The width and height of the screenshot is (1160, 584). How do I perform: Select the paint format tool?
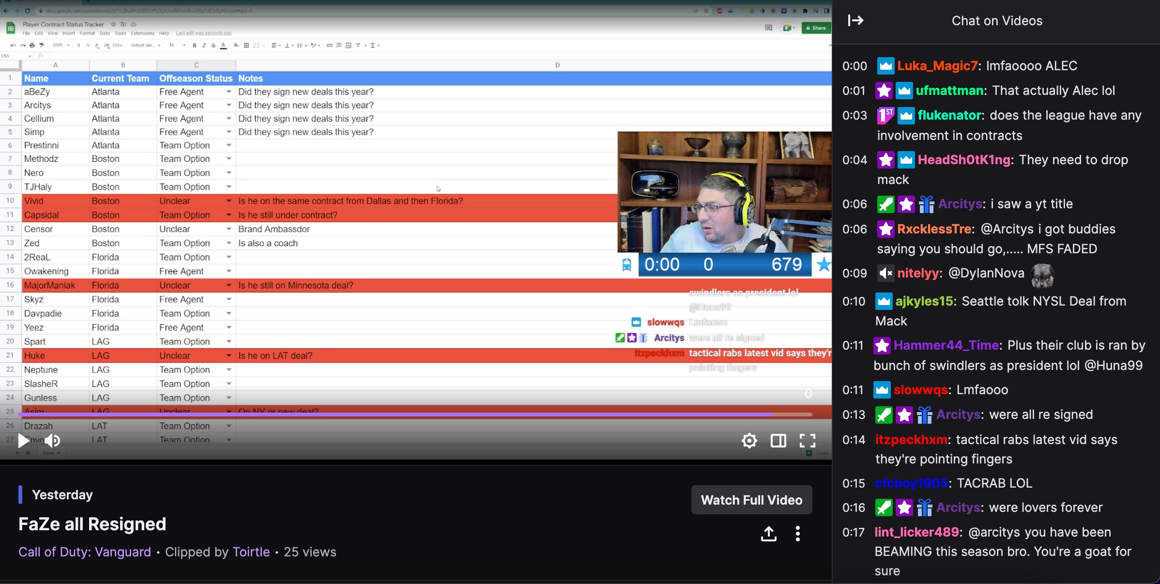[42, 46]
